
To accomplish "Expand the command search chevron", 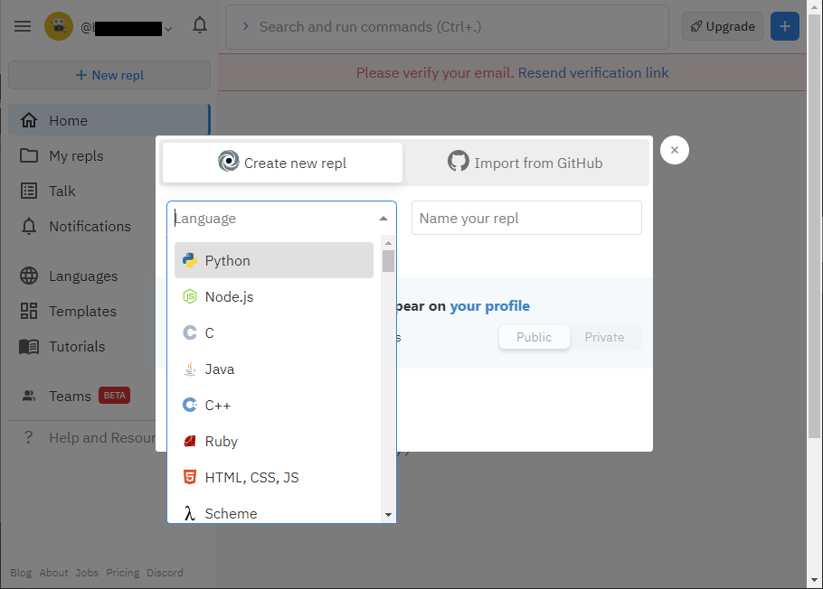I will [x=246, y=26].
